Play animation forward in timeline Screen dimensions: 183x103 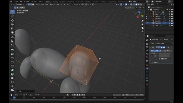coord(79,95)
